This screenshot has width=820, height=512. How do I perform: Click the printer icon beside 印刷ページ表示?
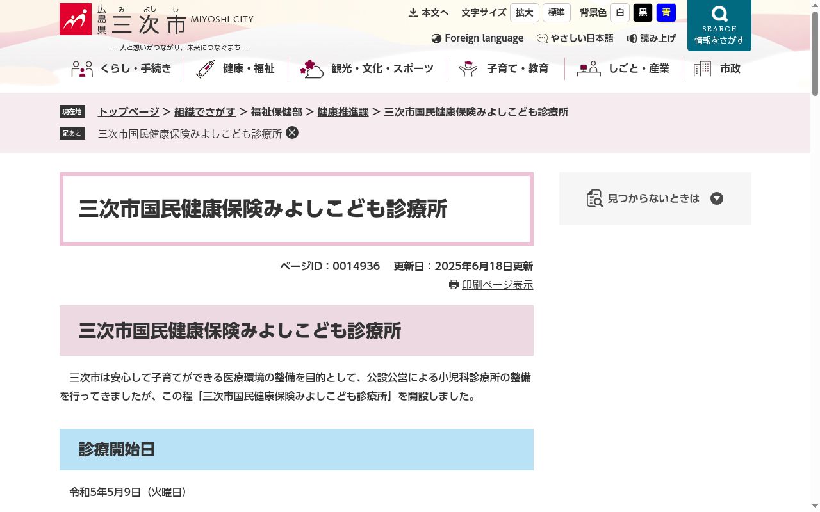coord(454,285)
